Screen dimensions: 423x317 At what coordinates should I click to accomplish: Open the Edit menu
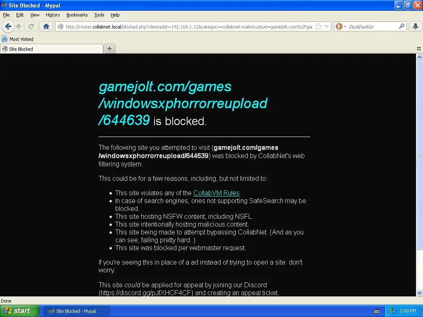point(20,15)
